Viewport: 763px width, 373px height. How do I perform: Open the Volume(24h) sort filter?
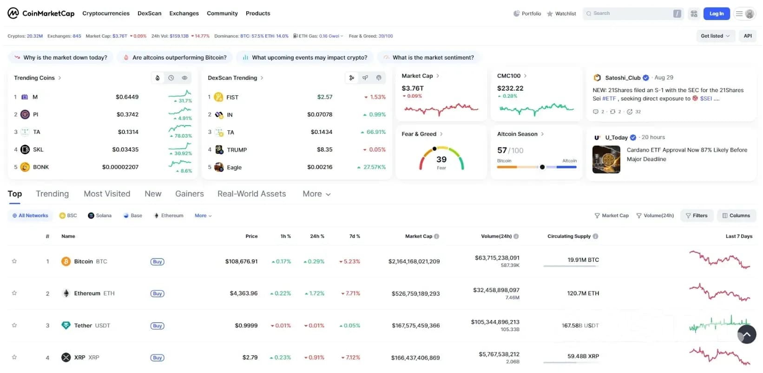tap(655, 216)
